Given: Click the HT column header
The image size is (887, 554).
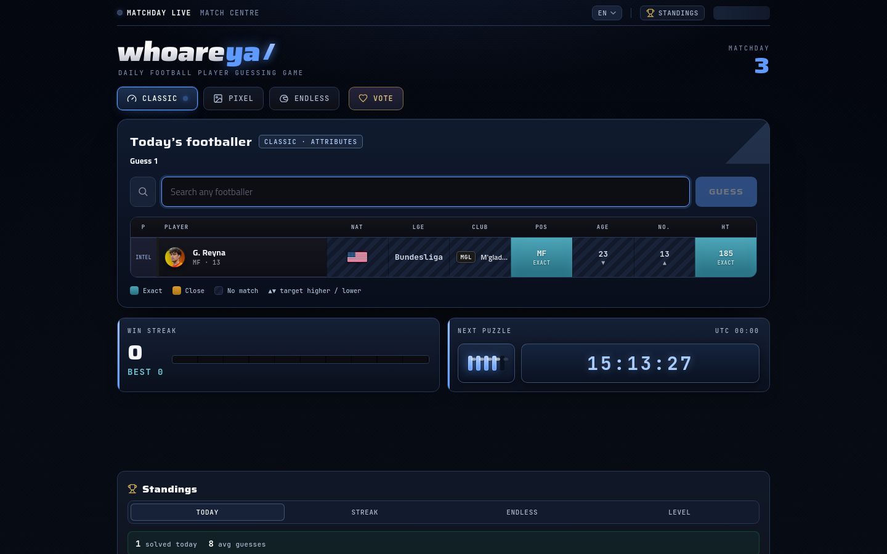Looking at the screenshot, I should (x=726, y=227).
